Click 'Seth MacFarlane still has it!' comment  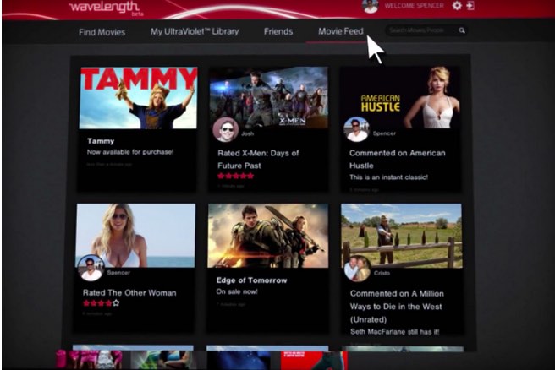394,332
